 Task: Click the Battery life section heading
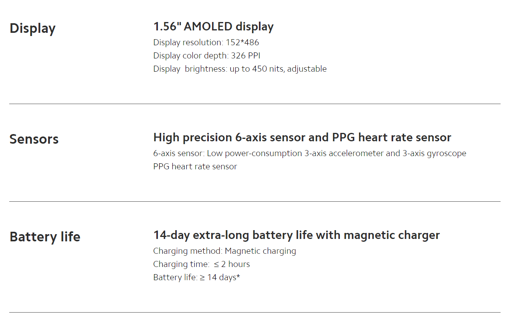point(45,237)
